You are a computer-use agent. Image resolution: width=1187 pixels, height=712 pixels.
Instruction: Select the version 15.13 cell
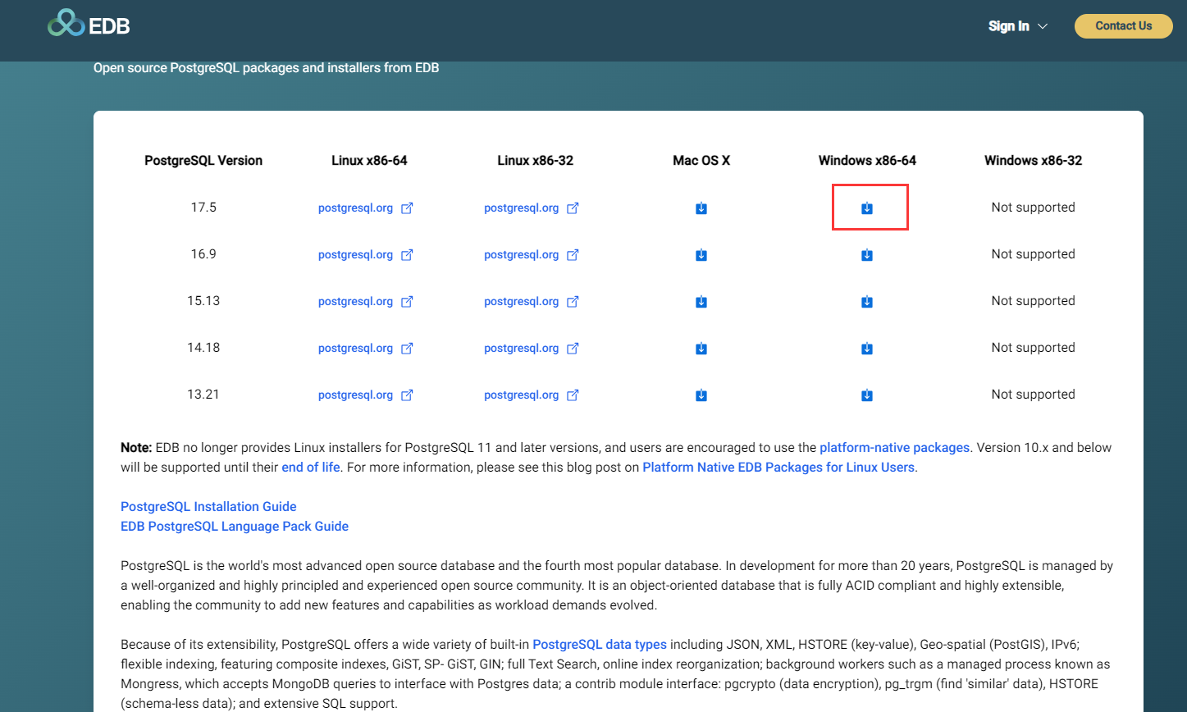203,301
